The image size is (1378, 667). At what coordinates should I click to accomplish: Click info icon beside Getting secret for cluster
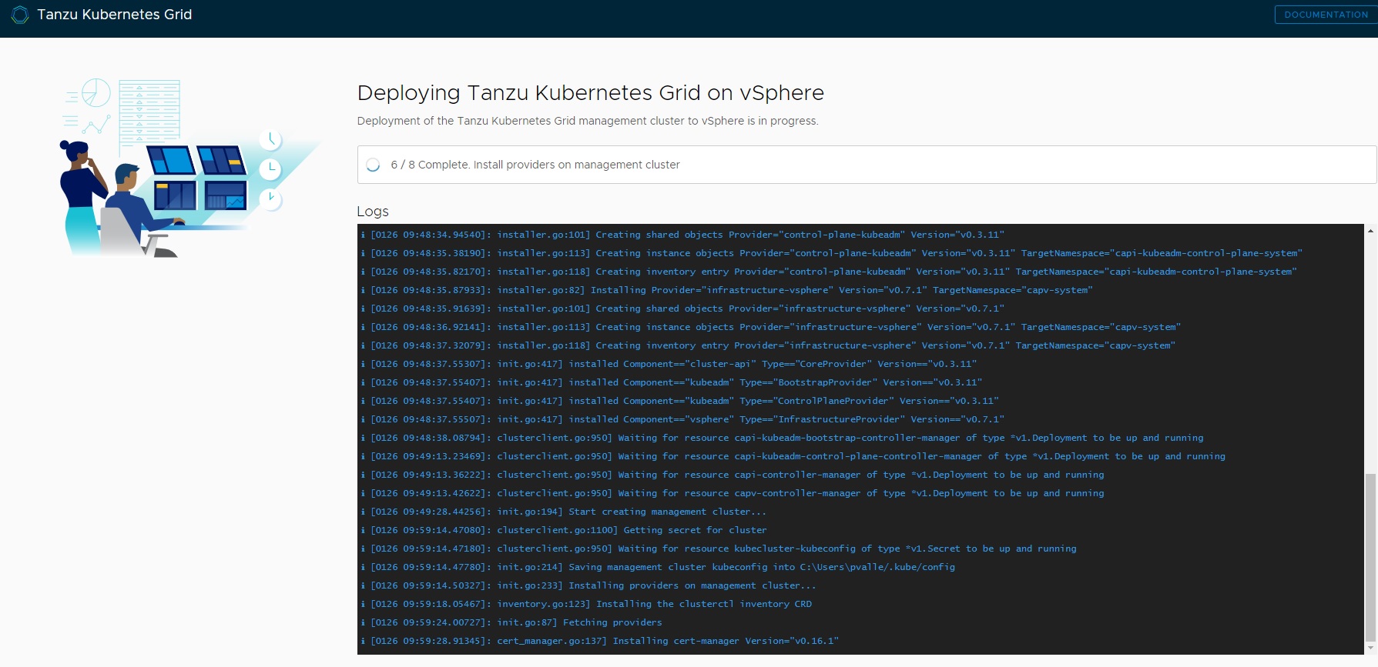pos(363,530)
